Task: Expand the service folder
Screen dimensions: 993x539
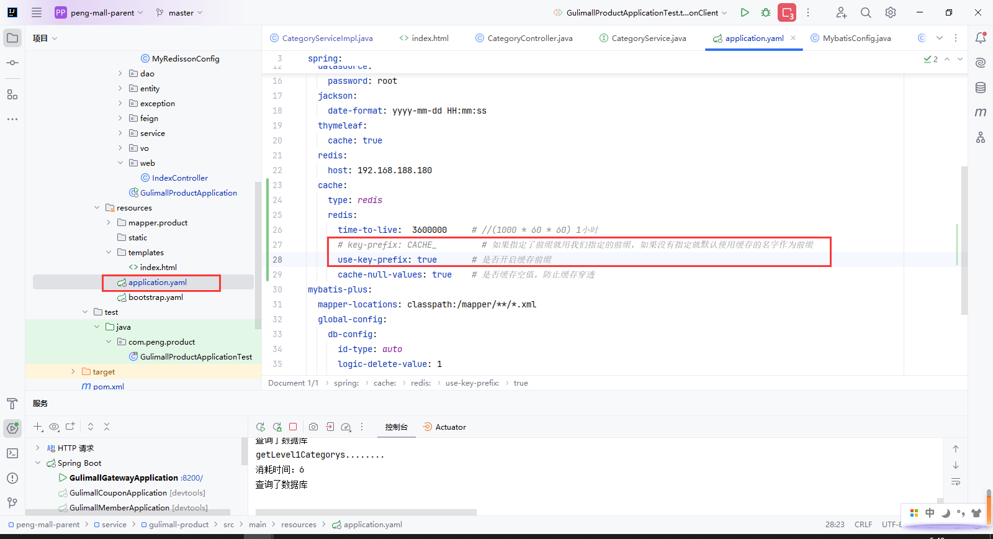Action: (120, 133)
